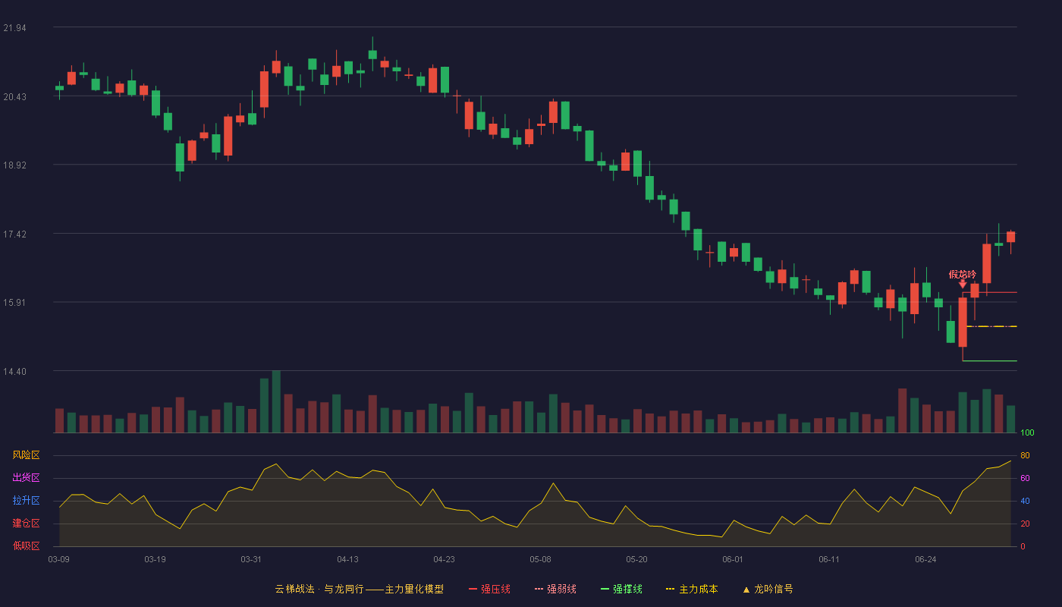Viewport: 1062px width, 607px height.
Task: Click the 04-13 date axis label
Action: [347, 559]
